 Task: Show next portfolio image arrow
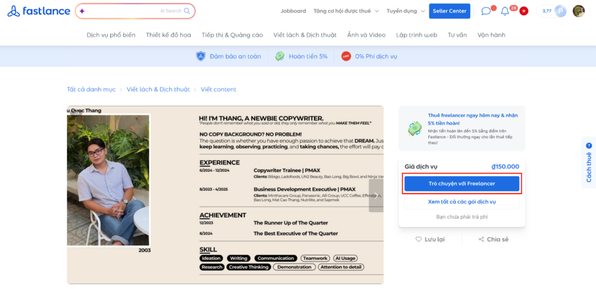click(x=376, y=195)
